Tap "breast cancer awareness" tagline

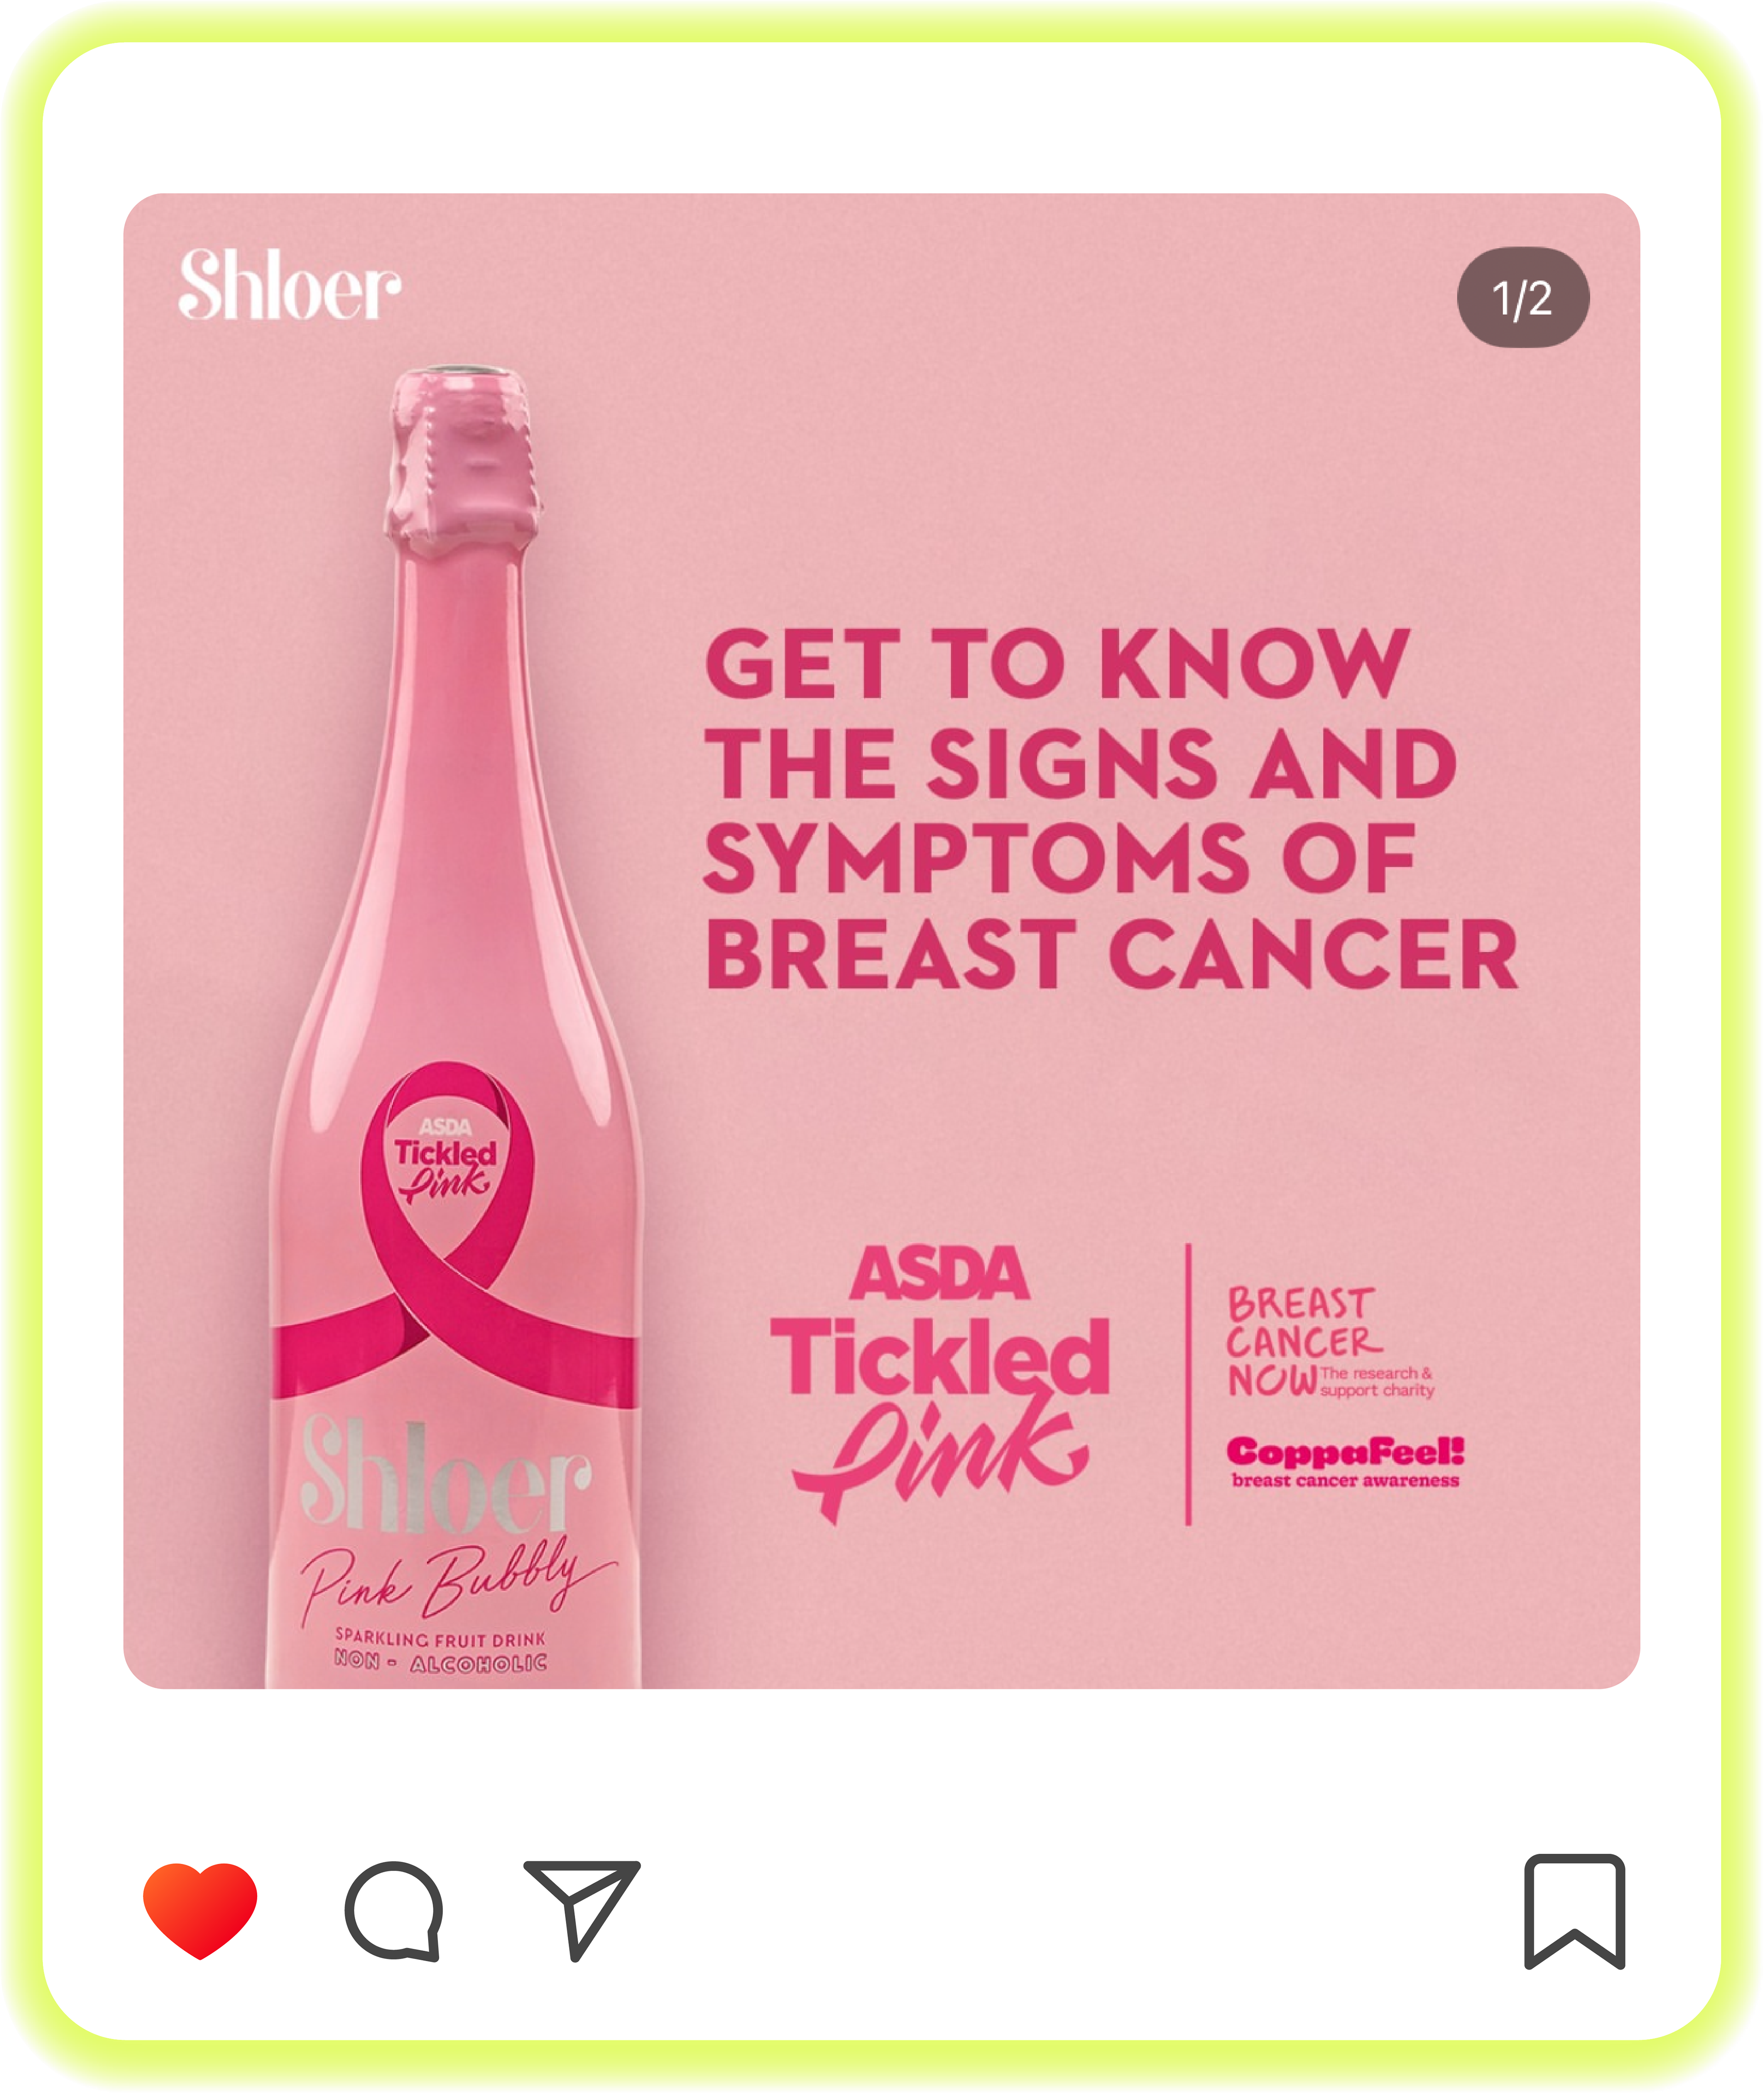pyautogui.click(x=1346, y=1480)
